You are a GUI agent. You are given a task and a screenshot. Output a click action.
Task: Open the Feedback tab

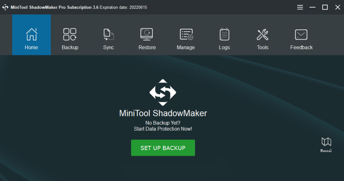tap(301, 35)
